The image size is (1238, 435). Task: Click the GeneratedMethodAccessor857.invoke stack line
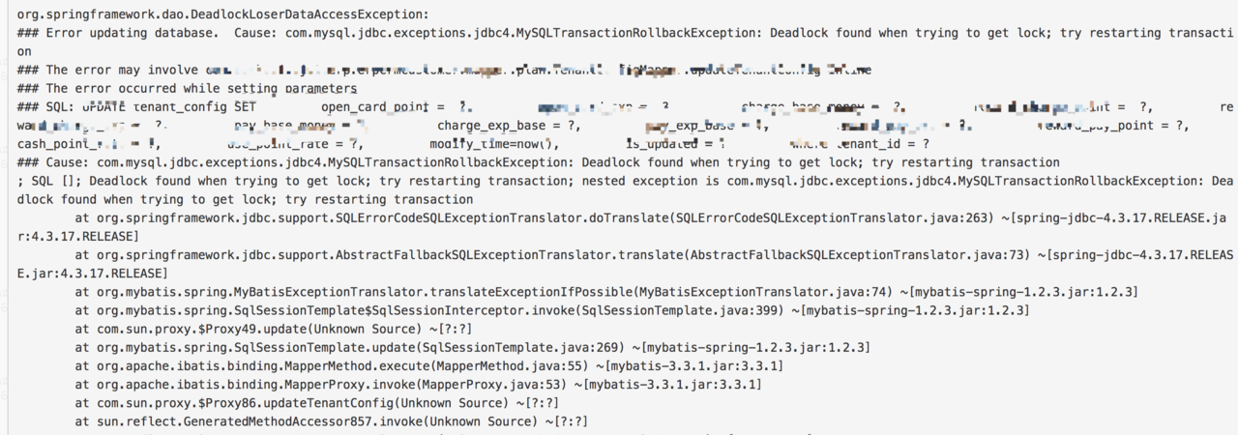(331, 420)
